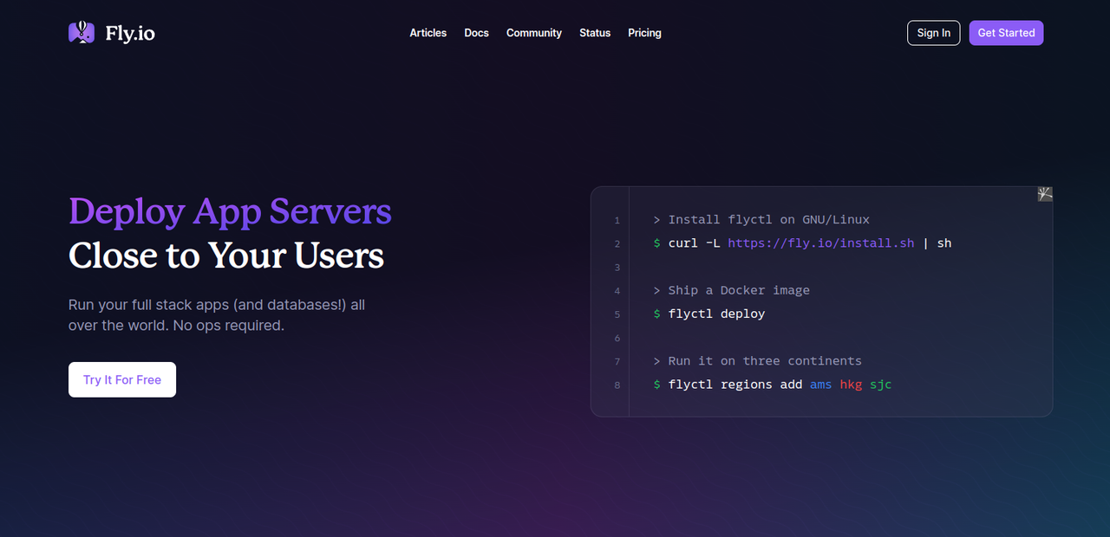The image size is (1110, 537).
Task: Click the Sign In button
Action: (x=933, y=33)
